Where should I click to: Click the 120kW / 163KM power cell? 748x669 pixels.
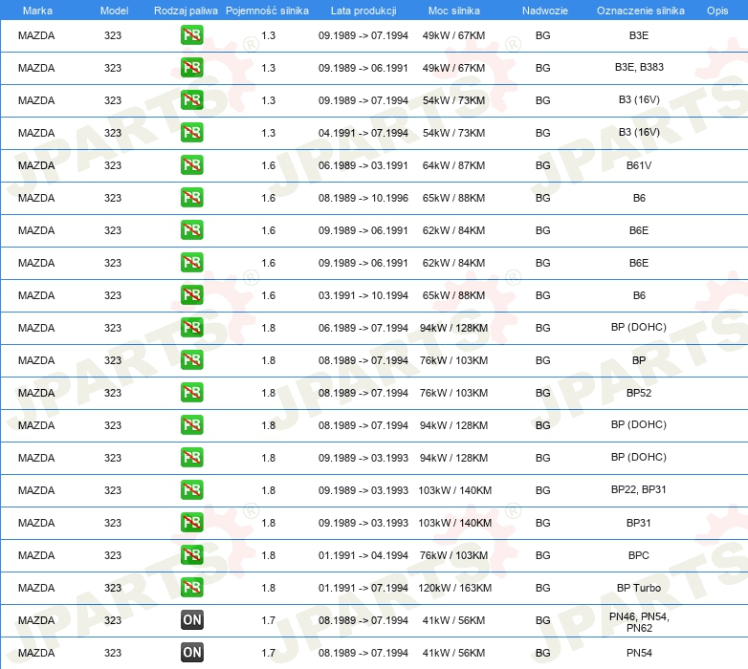point(454,588)
